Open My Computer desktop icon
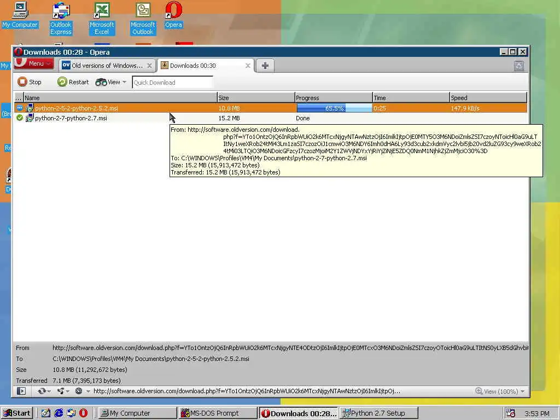The height and width of the screenshot is (420, 560). point(20,15)
